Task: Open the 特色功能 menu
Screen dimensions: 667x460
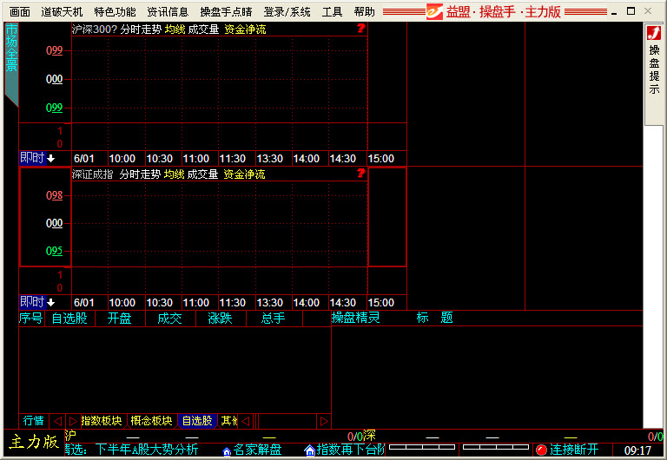Action: point(115,12)
